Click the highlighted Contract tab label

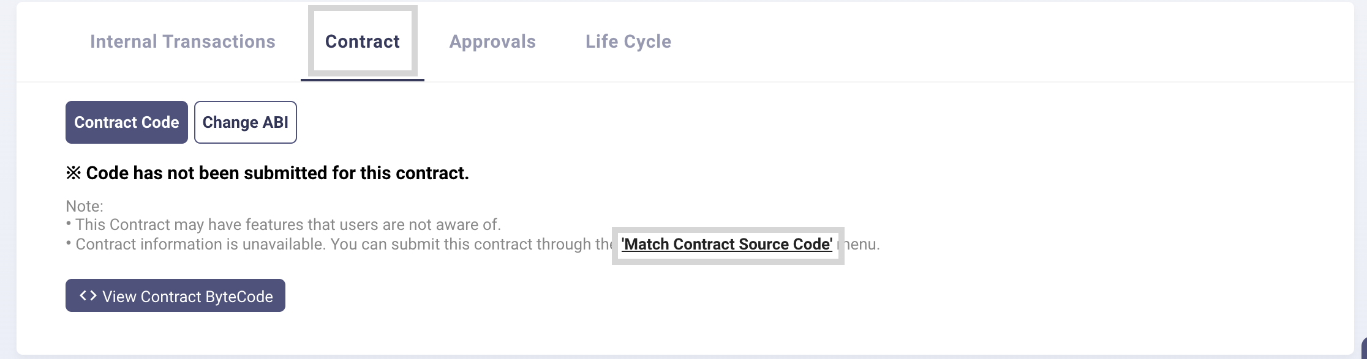coord(362,42)
